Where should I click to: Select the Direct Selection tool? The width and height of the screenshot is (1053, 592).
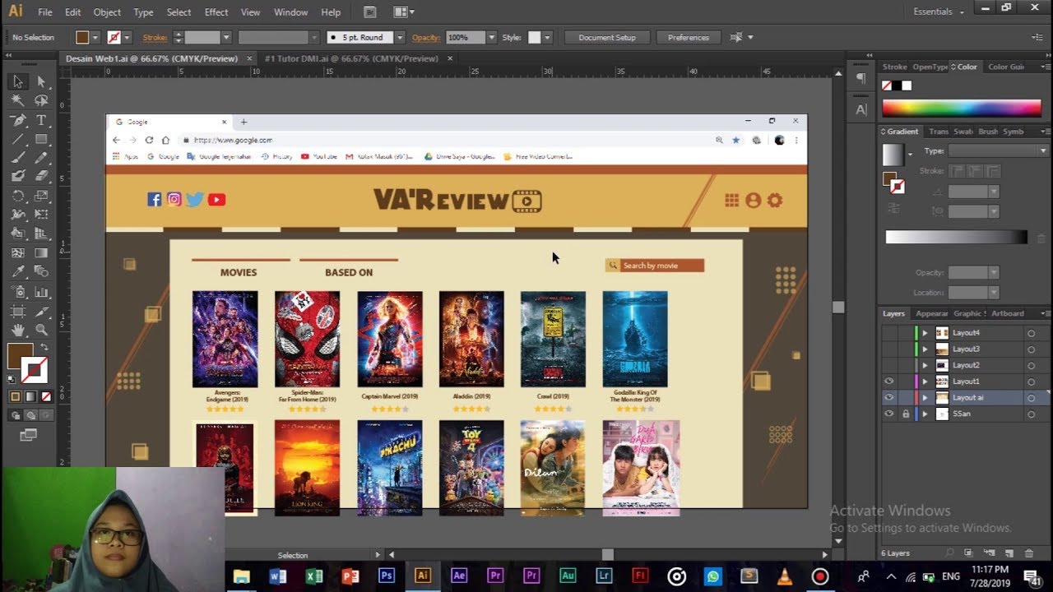pyautogui.click(x=41, y=81)
